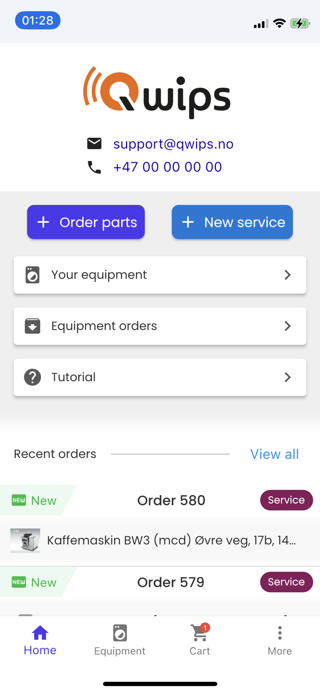
Task: Tap the plus icon on New service
Action: (x=188, y=222)
